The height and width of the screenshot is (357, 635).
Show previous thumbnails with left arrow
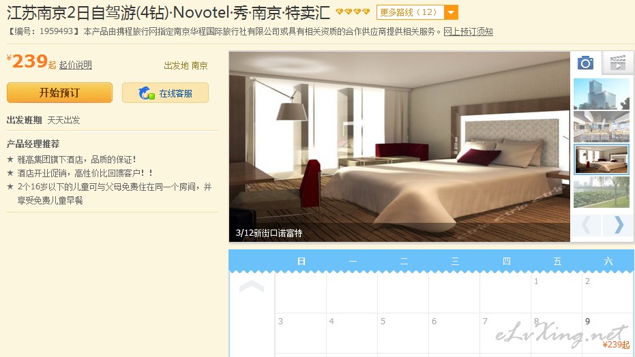pos(586,225)
